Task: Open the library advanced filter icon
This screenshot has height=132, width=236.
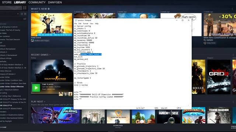Action: (25, 19)
